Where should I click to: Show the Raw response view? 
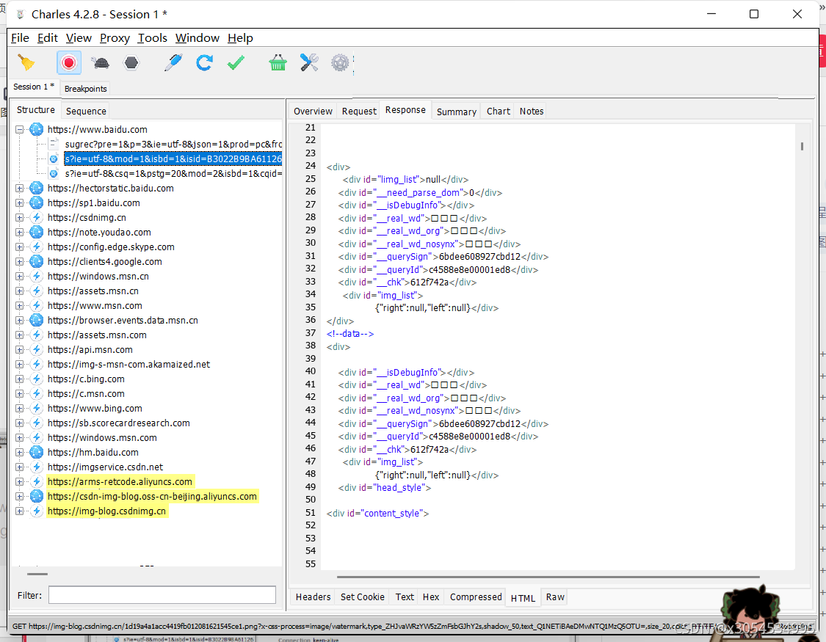pyautogui.click(x=555, y=597)
